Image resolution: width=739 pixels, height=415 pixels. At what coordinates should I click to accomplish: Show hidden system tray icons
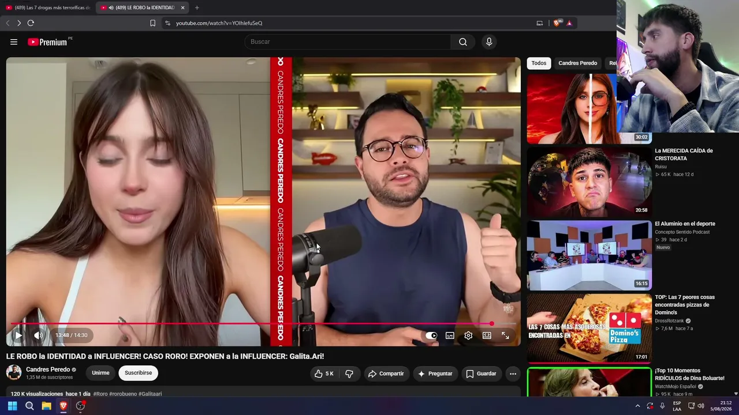(637, 406)
